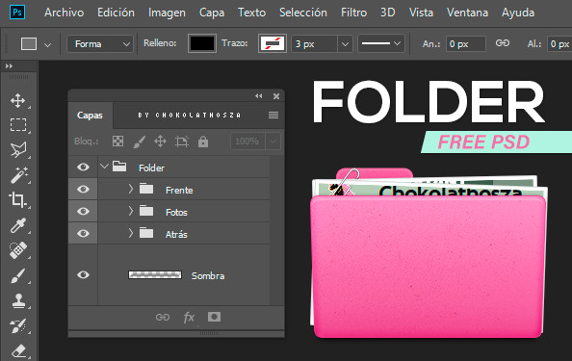Open the Ventana menu
The height and width of the screenshot is (361, 572).
pyautogui.click(x=467, y=13)
